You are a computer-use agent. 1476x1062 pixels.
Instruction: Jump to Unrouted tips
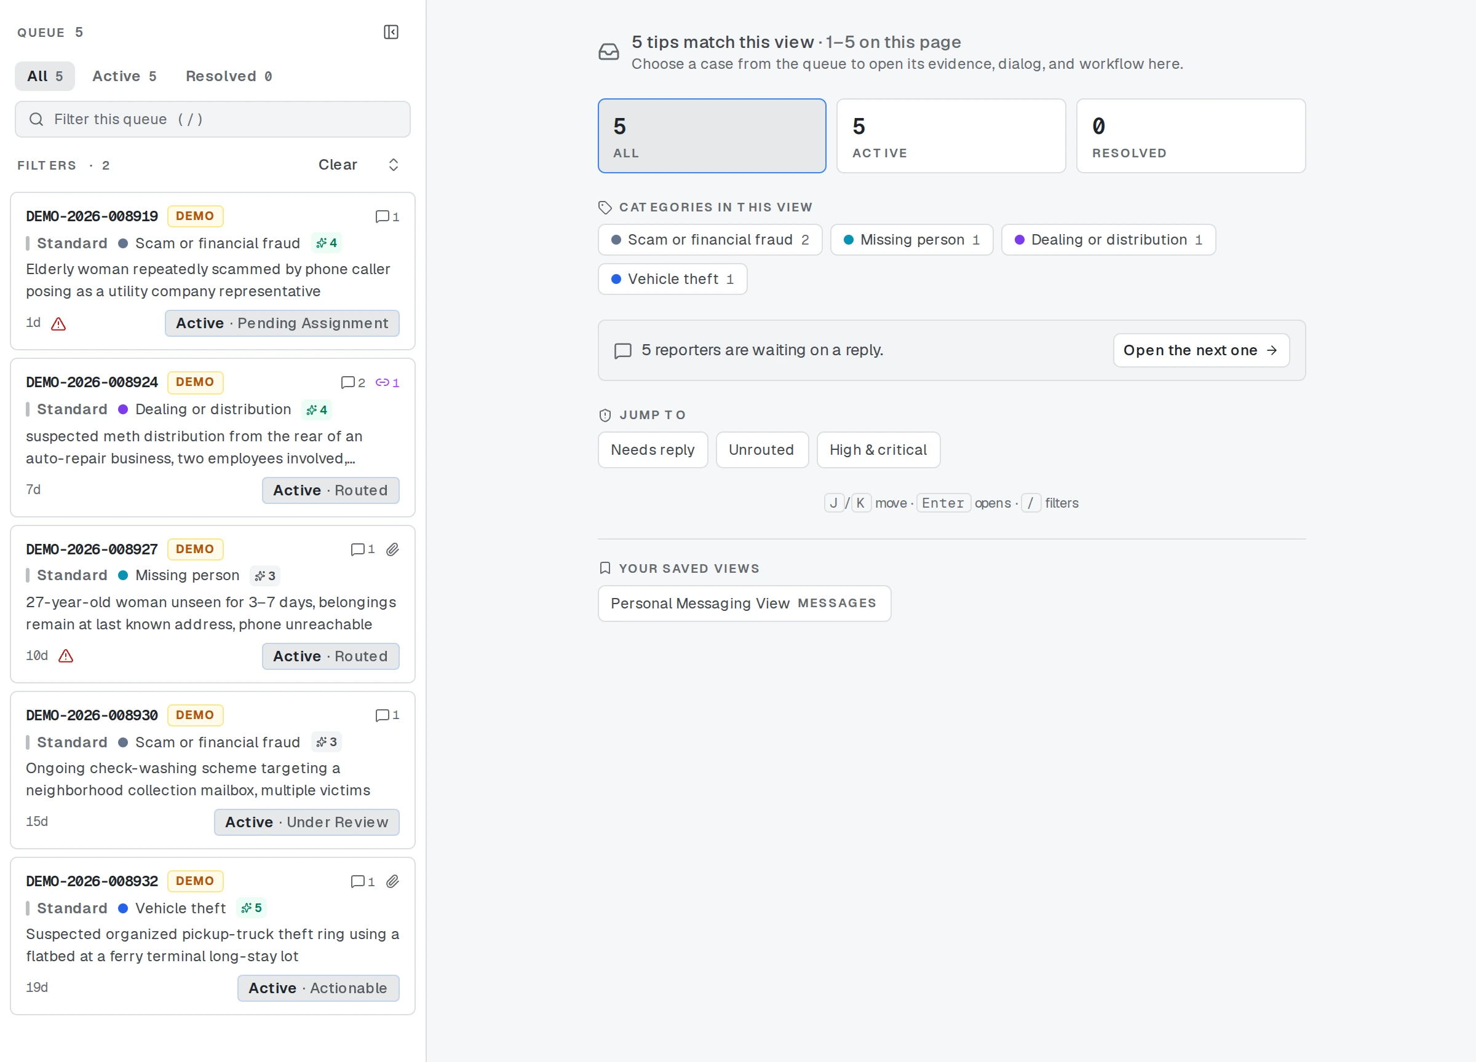pos(762,450)
